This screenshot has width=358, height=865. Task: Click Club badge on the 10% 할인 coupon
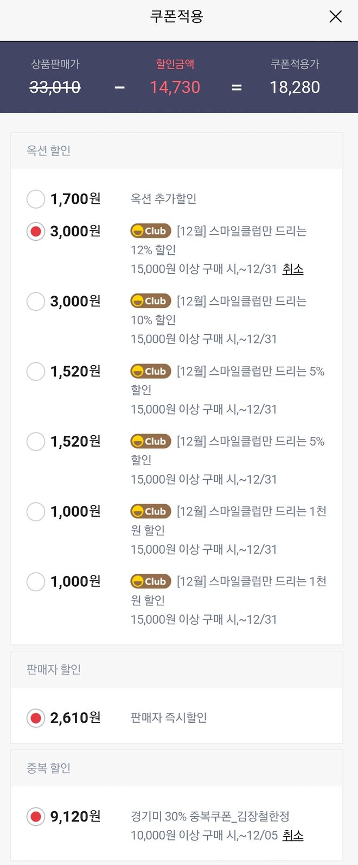coord(150,301)
